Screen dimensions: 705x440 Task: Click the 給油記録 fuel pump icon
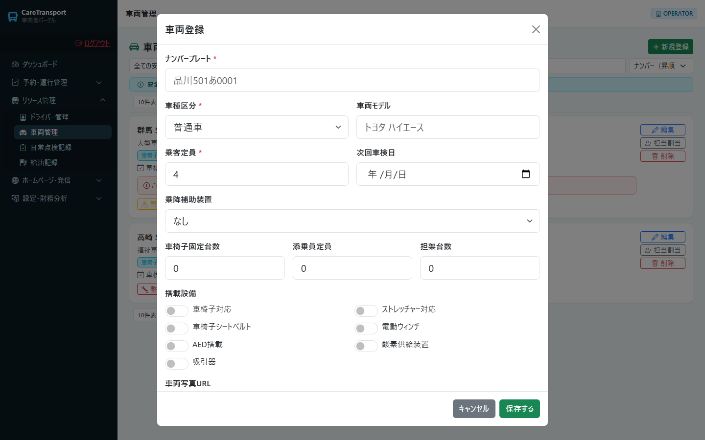pos(23,163)
